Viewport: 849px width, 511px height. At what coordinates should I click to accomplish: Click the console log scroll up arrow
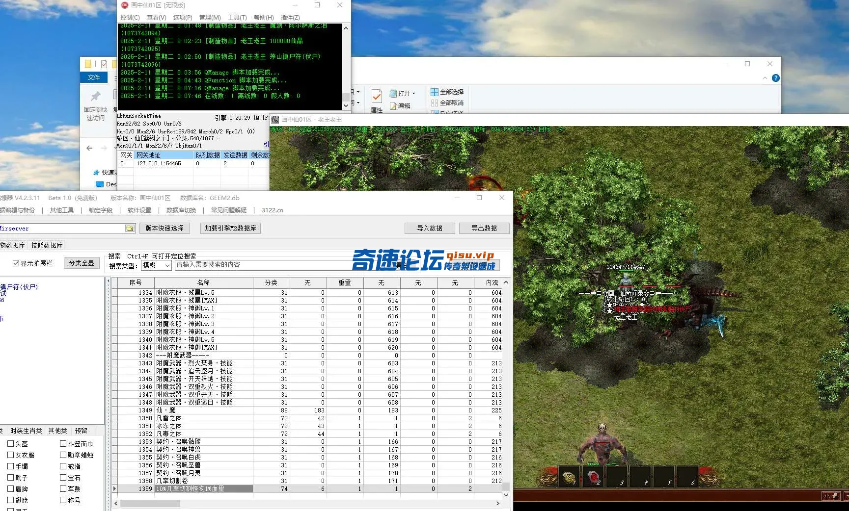point(346,28)
